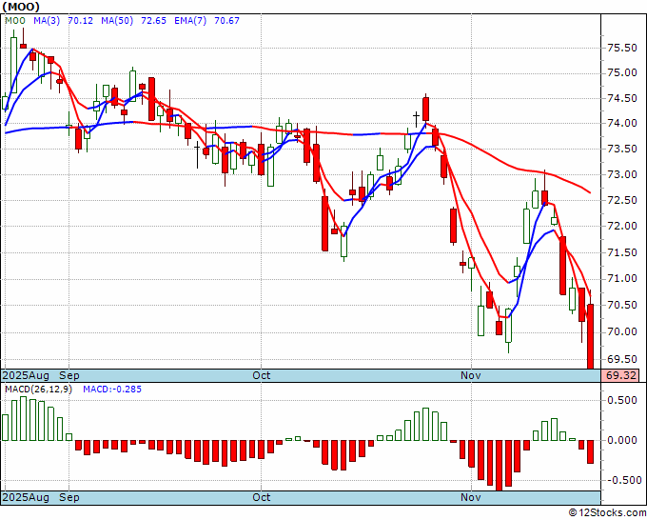
Task: Click the last red MACD histogram bar
Action: pyautogui.click(x=591, y=451)
